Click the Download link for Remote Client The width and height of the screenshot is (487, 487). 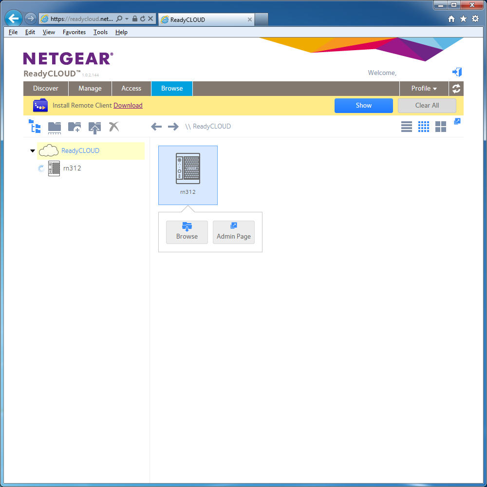click(x=128, y=105)
